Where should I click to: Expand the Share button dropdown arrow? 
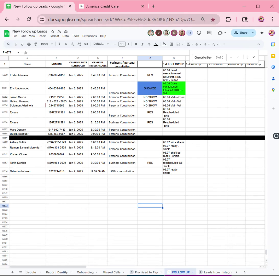253,33
